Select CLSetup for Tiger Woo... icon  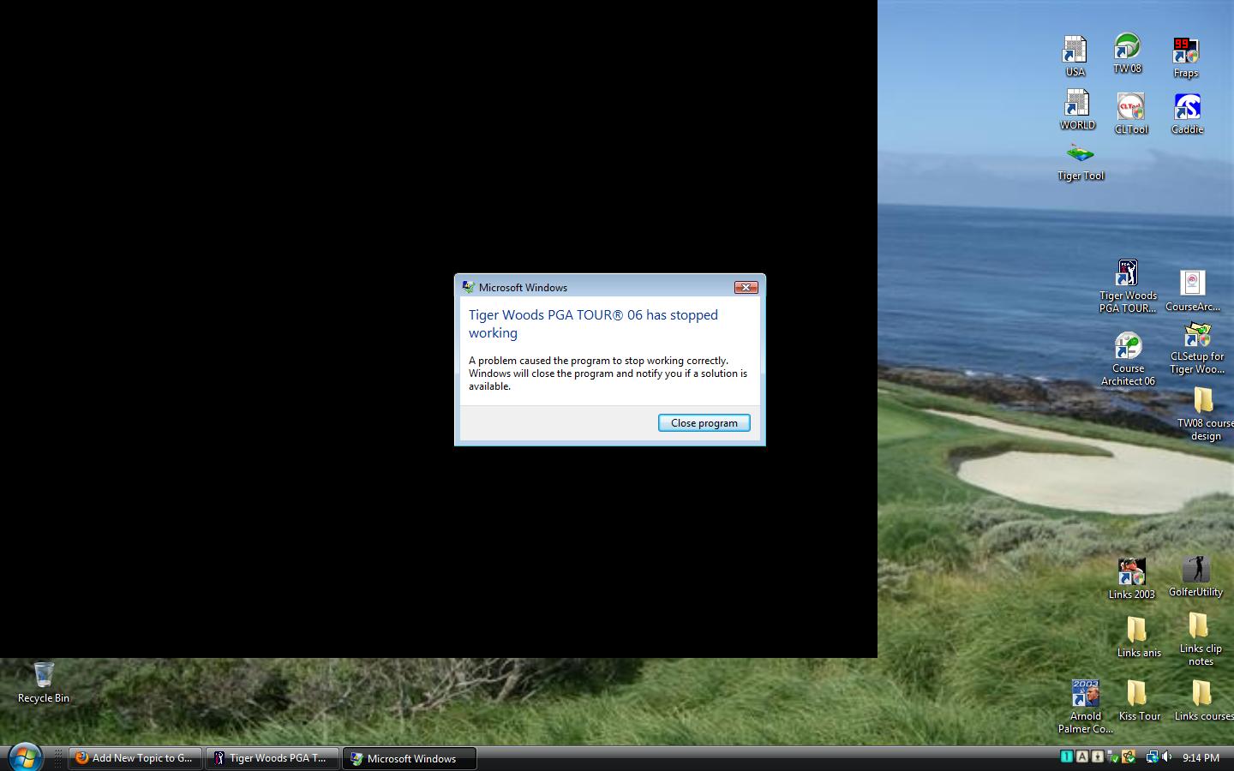pyautogui.click(x=1197, y=349)
